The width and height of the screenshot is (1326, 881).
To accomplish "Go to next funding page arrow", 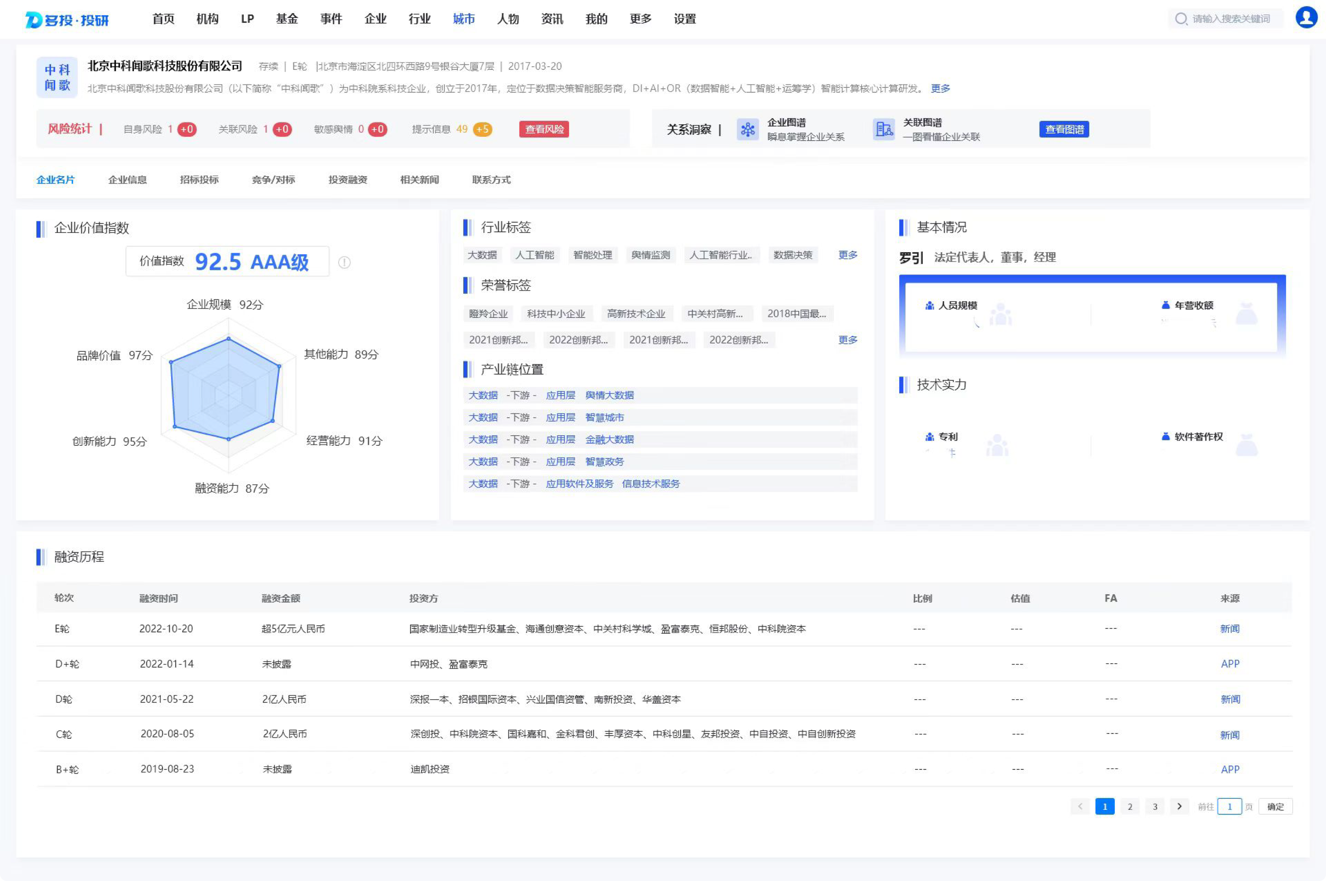I will click(x=1179, y=806).
